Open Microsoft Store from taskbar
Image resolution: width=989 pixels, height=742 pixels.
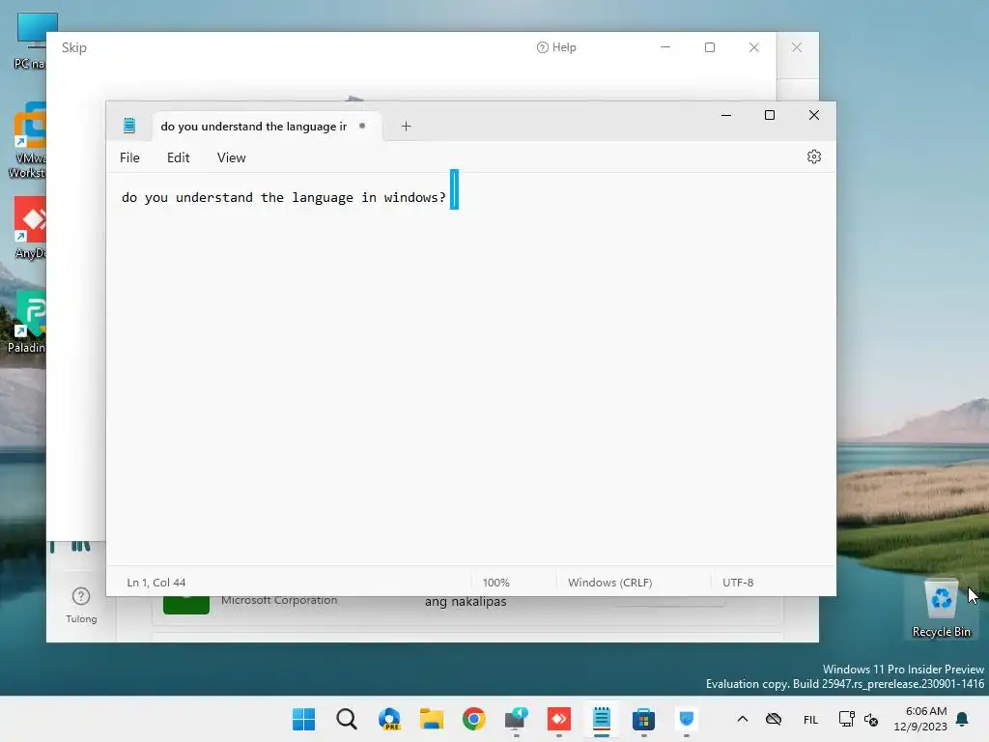click(x=644, y=719)
